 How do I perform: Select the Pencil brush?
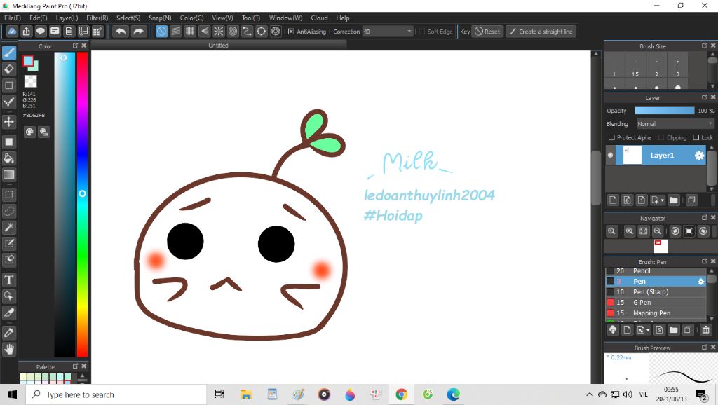click(656, 271)
